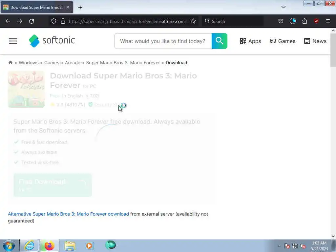Click the Softonic logo
The image size is (336, 252).
pyautogui.click(x=52, y=41)
